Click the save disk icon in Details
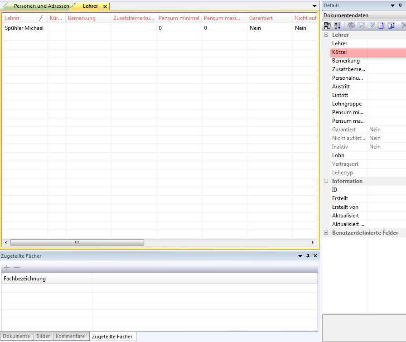This screenshot has width=406, height=342. pyautogui.click(x=361, y=26)
